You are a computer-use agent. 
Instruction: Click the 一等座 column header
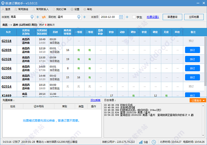point(79,32)
